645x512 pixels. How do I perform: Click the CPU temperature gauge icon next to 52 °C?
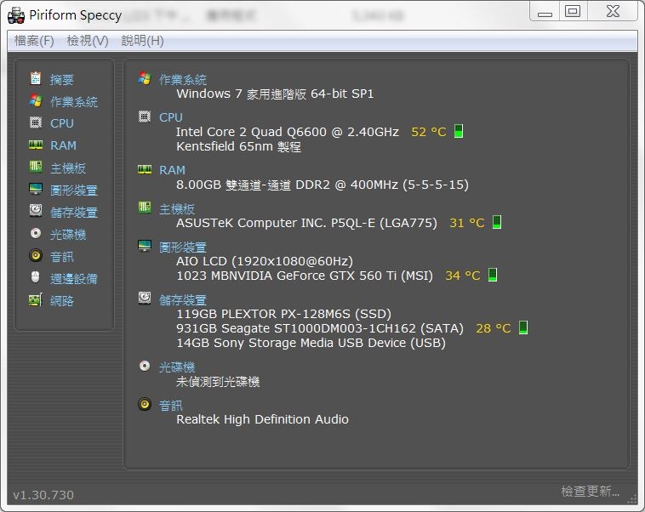coord(459,131)
